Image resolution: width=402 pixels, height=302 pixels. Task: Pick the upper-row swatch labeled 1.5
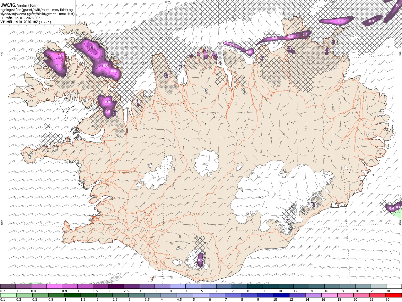[x=100, y=287]
